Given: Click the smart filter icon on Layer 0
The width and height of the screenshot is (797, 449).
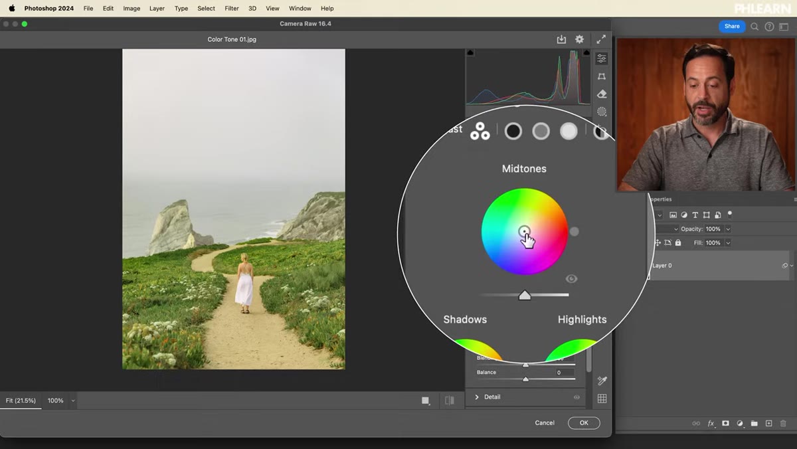Looking at the screenshot, I should pos(785,266).
